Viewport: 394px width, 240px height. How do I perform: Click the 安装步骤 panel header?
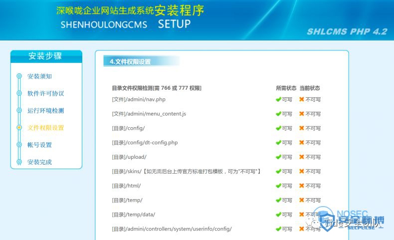point(45,56)
